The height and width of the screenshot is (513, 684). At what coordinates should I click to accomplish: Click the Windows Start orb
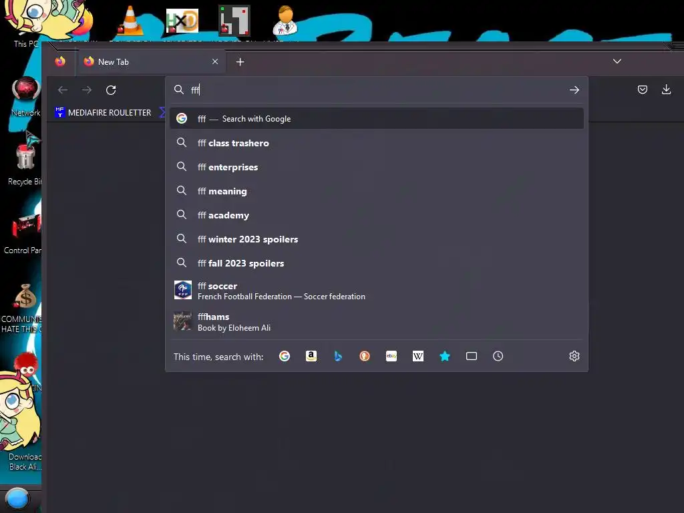pyautogui.click(x=17, y=498)
